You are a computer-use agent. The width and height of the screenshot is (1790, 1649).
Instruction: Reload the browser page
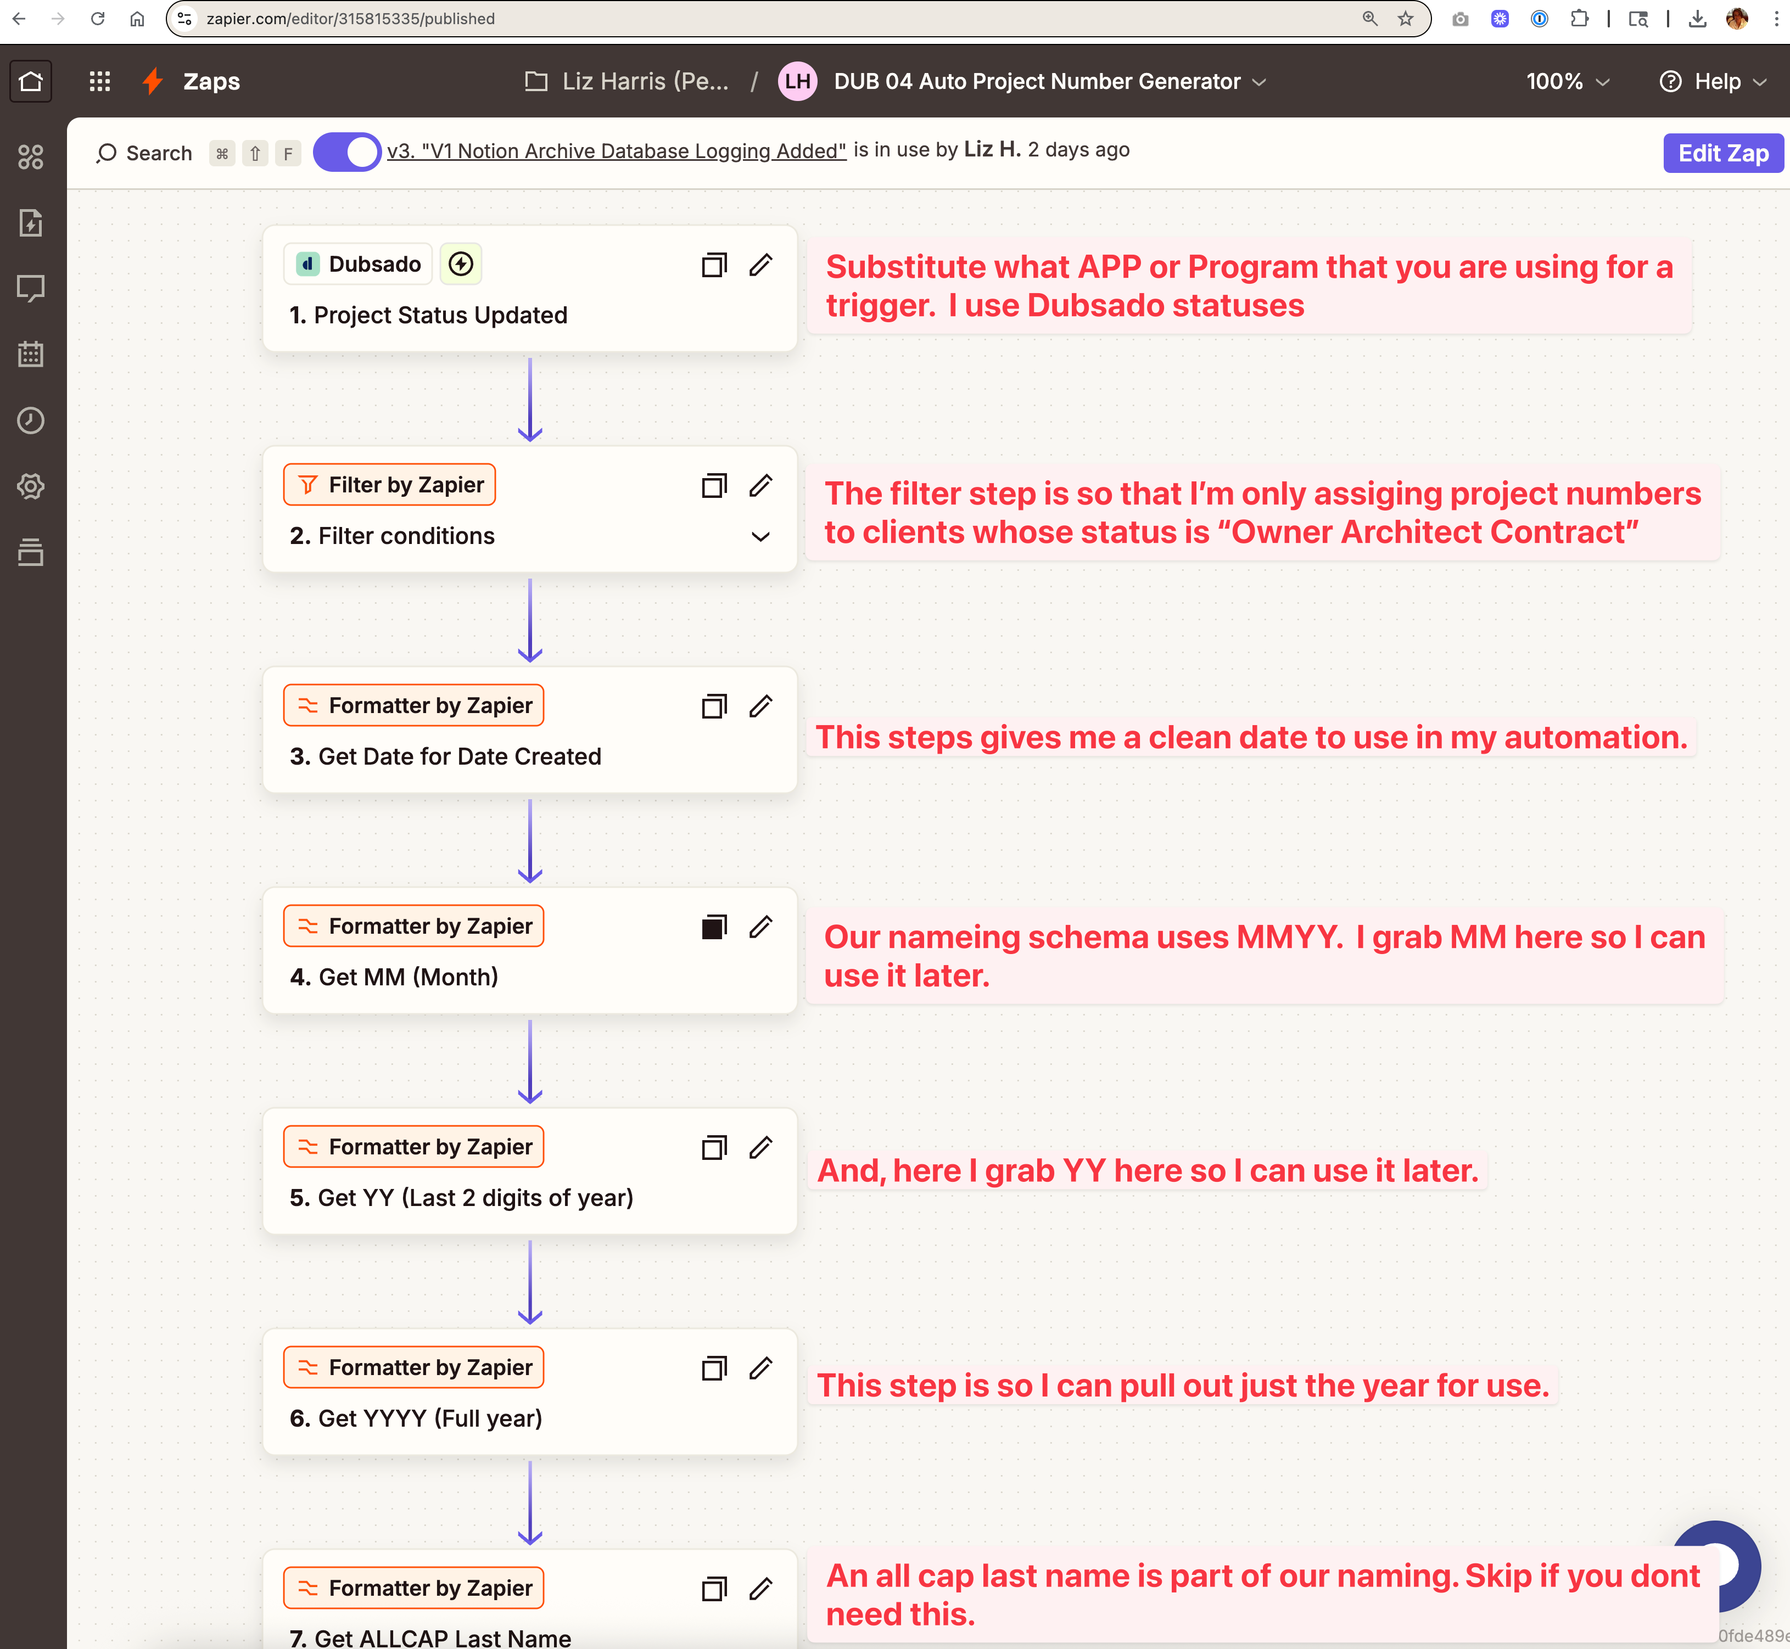(x=98, y=19)
